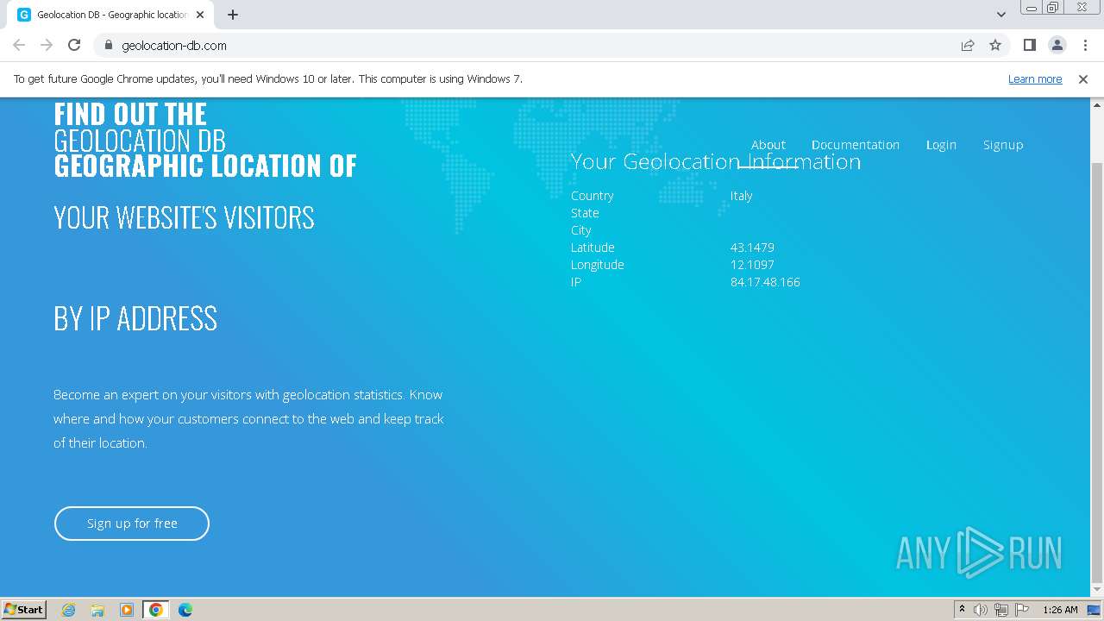Go to the Signup page
Image resolution: width=1104 pixels, height=621 pixels.
[x=1003, y=145]
